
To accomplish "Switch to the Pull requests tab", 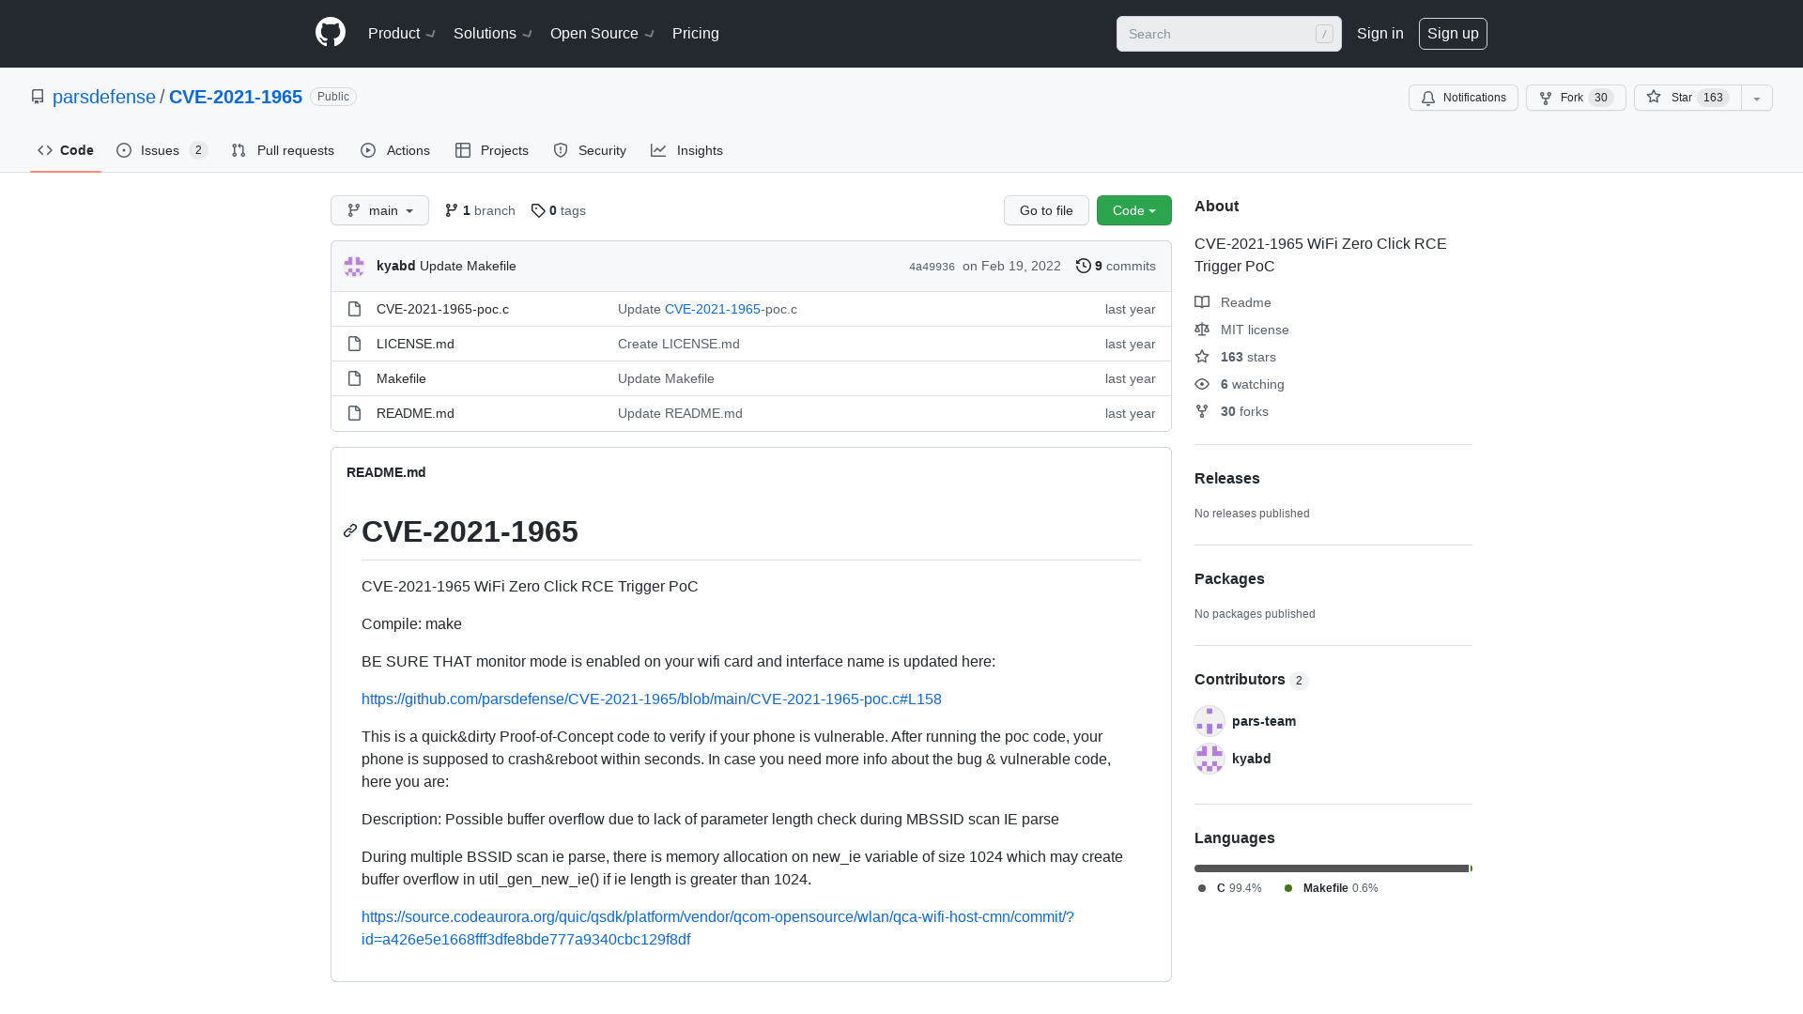I will point(283,150).
